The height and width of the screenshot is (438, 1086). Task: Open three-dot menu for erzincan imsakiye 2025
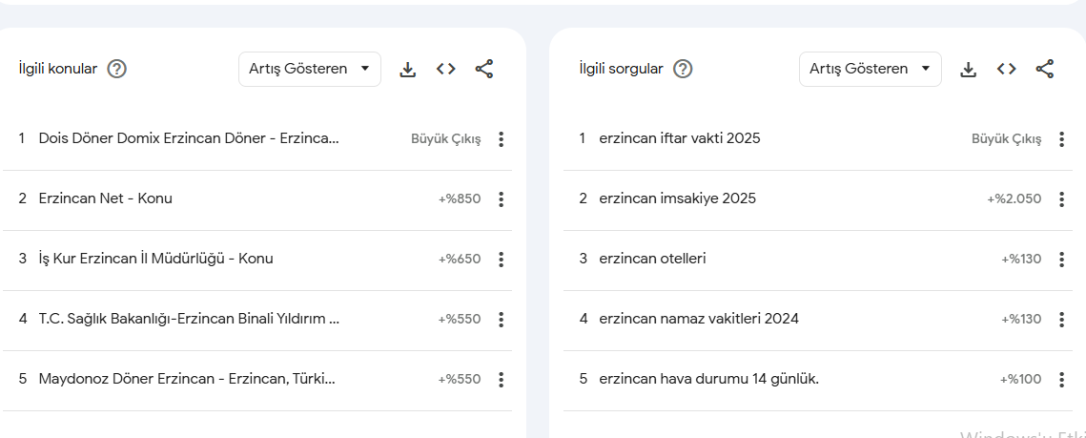coord(1062,199)
